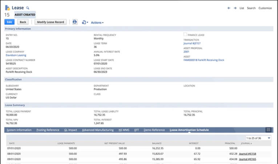
Task: Toggle the Finance Lease checkbox
Action: point(185,35)
